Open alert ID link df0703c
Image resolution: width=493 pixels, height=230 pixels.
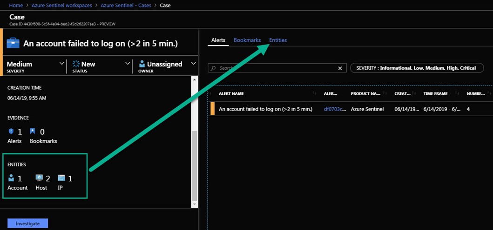pyautogui.click(x=335, y=109)
